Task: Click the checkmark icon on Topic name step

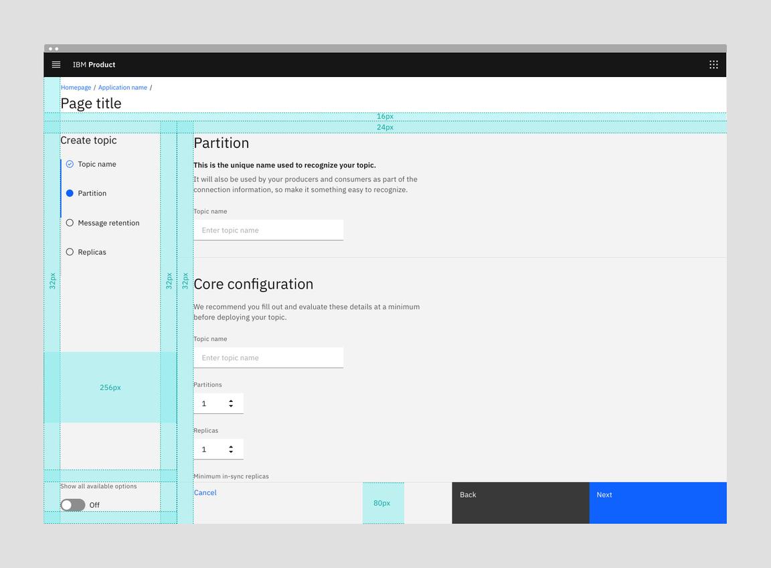Action: pos(70,163)
